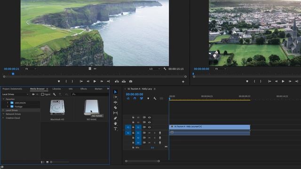Click Overwrite button in Source monitor

pyautogui.click(x=124, y=81)
